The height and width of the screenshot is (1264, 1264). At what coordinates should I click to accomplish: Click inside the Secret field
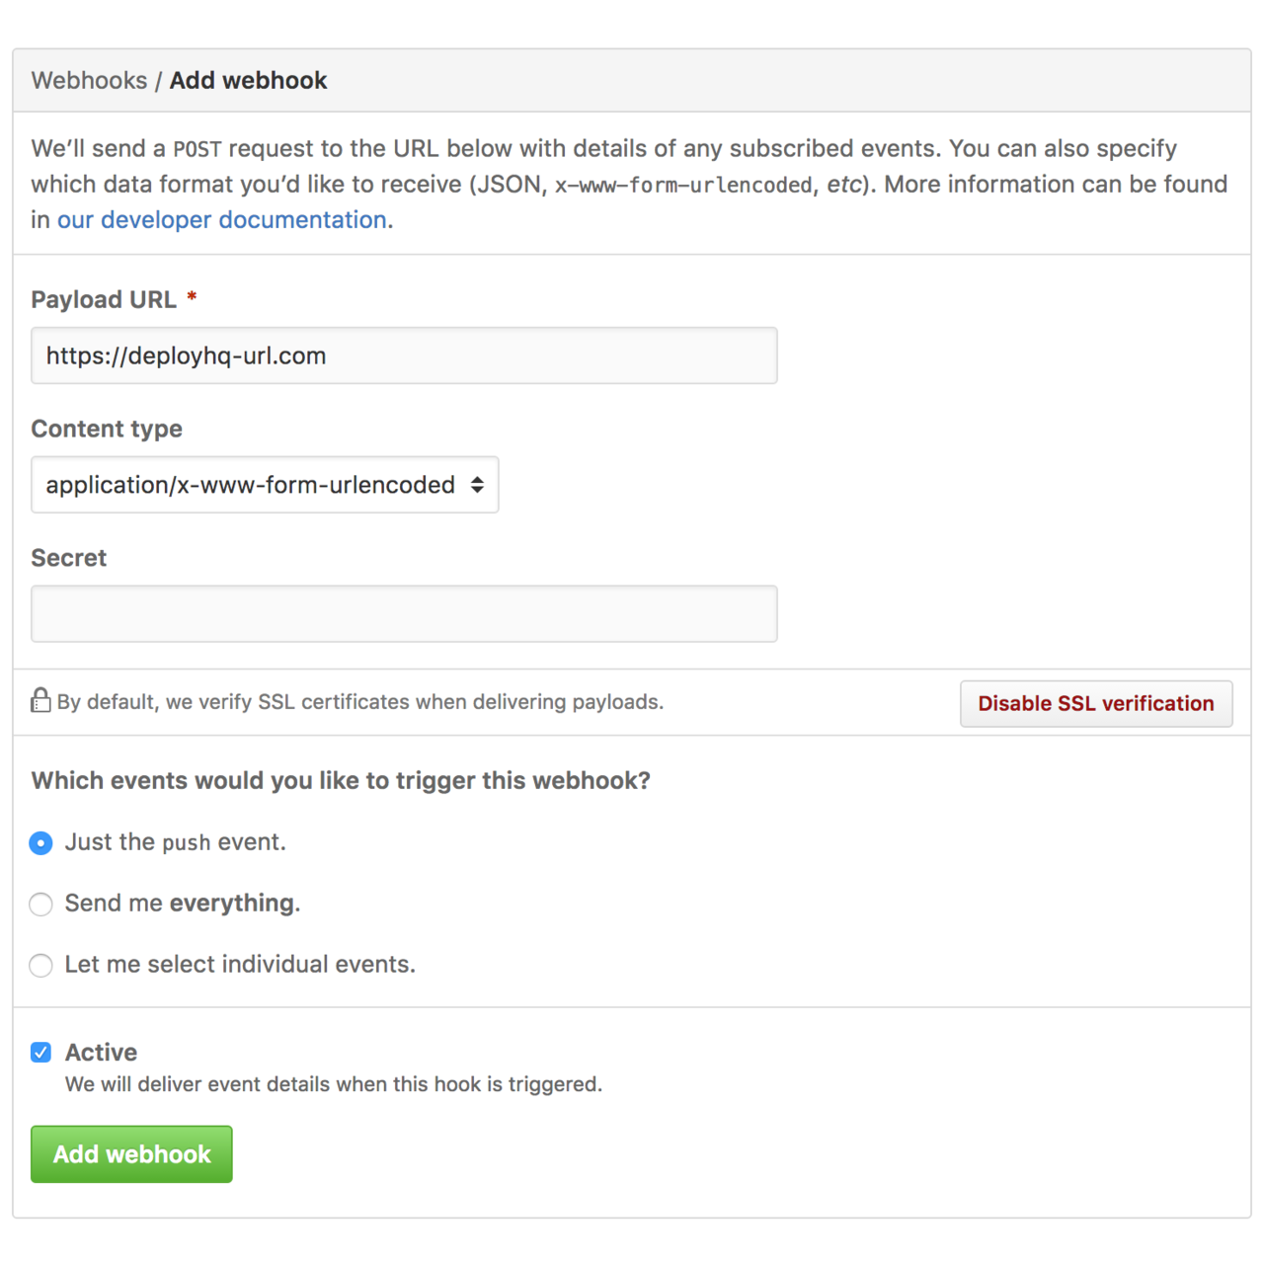[404, 613]
